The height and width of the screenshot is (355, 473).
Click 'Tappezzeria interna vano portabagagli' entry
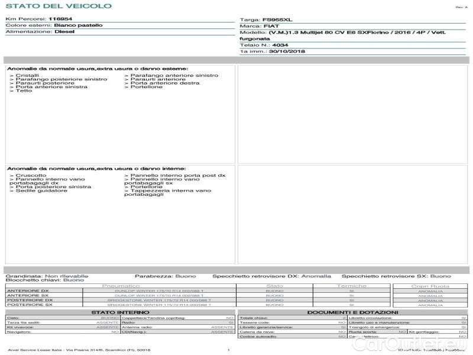[168, 193]
